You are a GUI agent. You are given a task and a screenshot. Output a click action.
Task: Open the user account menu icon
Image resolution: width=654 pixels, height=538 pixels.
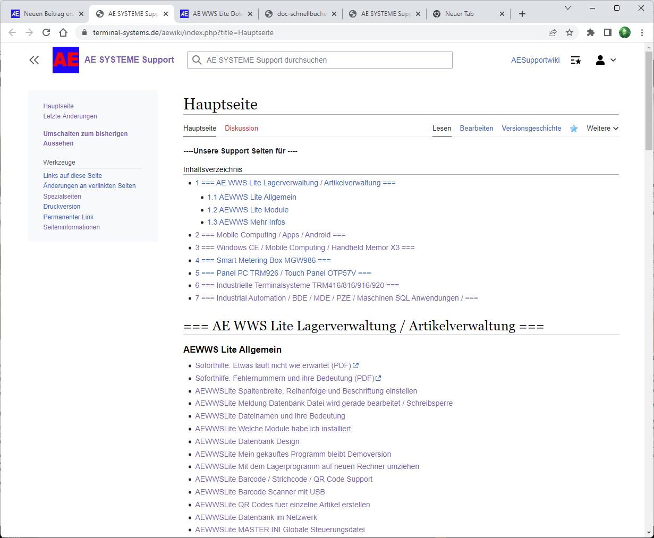tap(605, 60)
